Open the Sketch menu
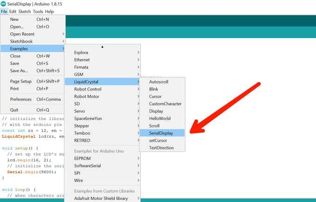316x202 pixels. click(25, 12)
